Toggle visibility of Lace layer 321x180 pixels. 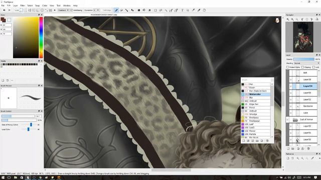291,113
